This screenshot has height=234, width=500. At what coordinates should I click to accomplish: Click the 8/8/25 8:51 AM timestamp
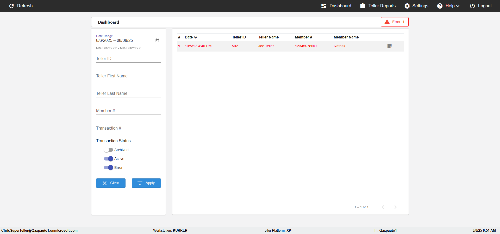point(484,230)
